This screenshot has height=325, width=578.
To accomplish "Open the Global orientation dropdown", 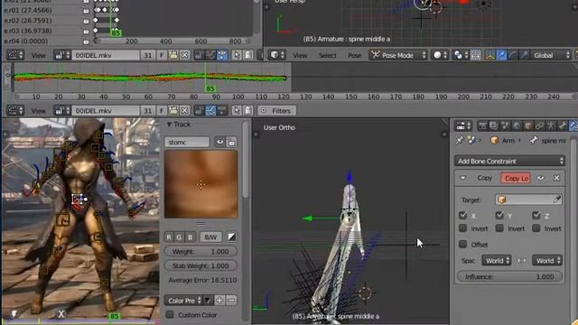I will point(551,55).
